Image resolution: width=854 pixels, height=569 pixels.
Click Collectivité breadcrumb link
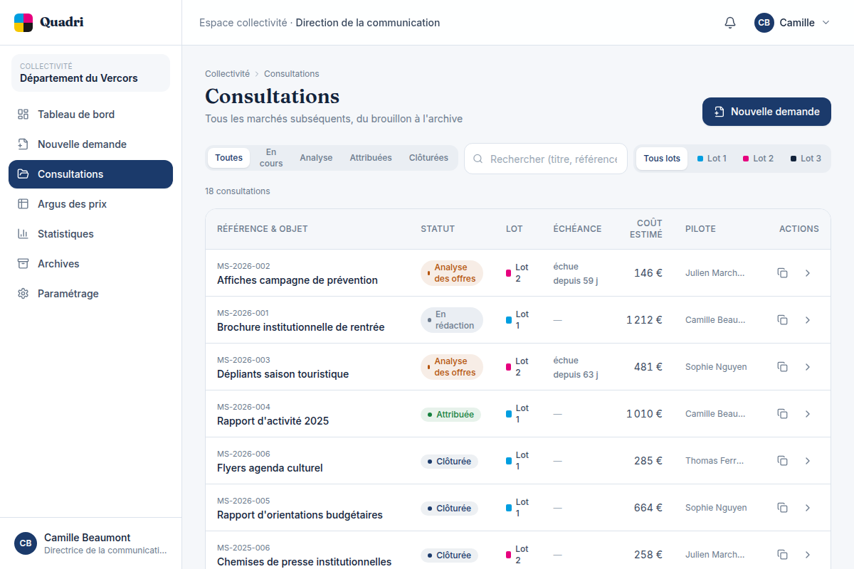coord(227,74)
